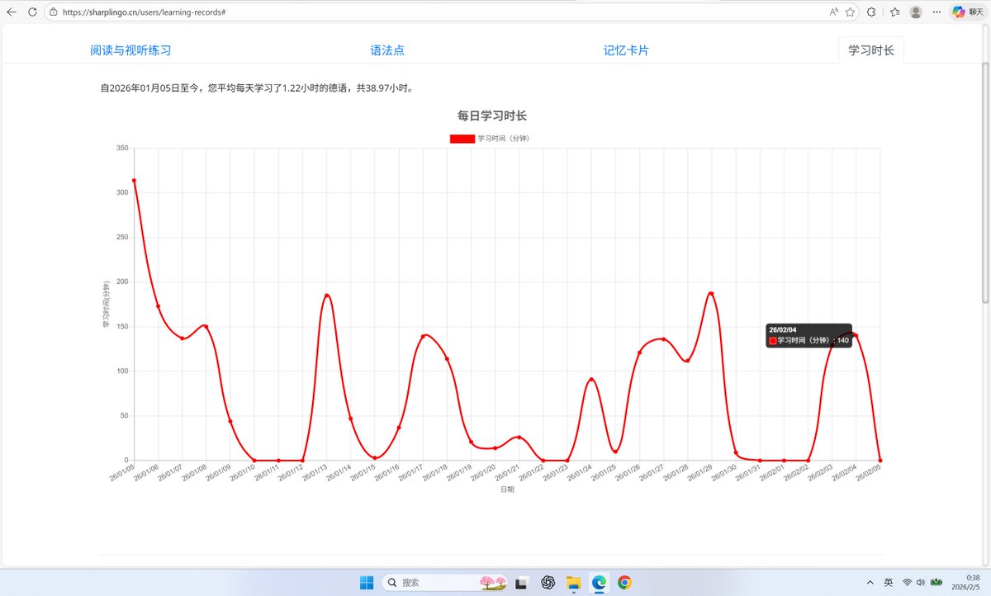Toggle the red 学习时间 legend swatch
This screenshot has width=991, height=596.
point(462,139)
